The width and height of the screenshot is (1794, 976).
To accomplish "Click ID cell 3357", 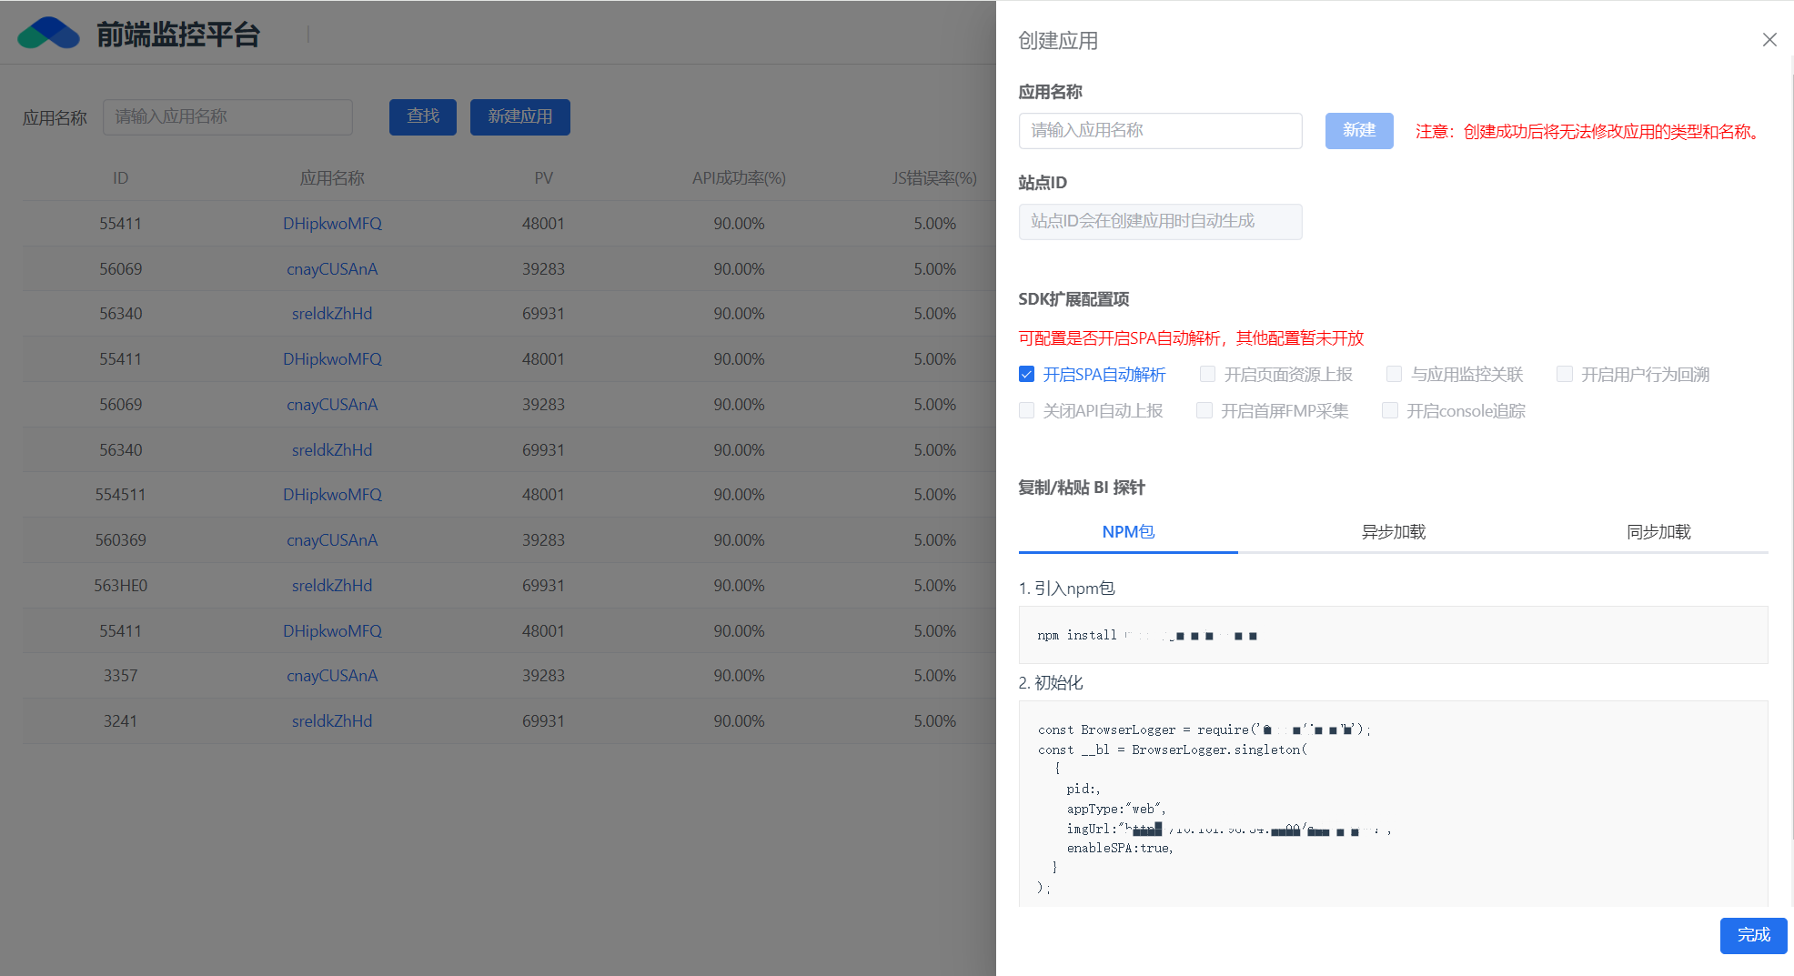I will point(120,676).
